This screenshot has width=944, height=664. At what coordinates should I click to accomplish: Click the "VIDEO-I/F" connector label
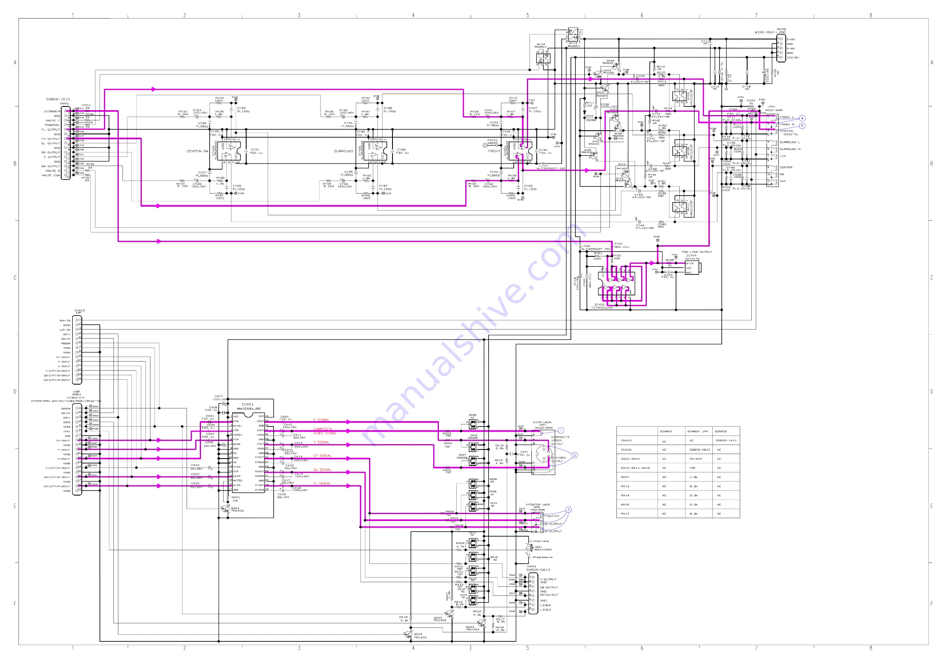tap(76, 398)
